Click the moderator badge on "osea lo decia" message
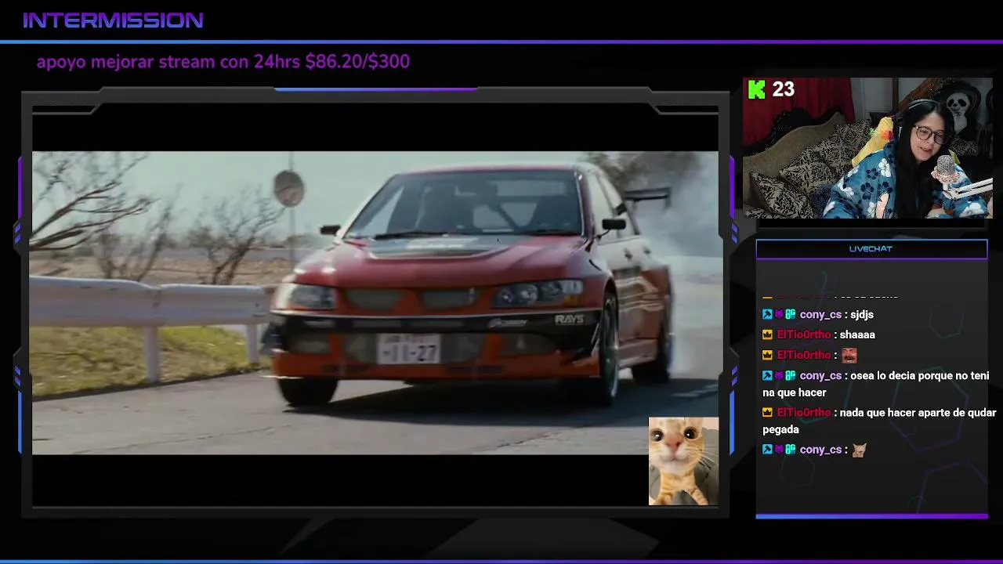 point(767,375)
